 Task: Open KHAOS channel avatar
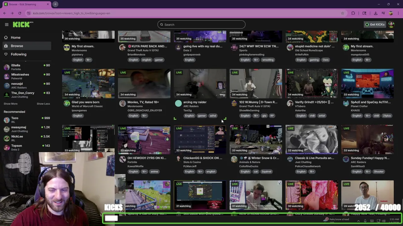346,103
